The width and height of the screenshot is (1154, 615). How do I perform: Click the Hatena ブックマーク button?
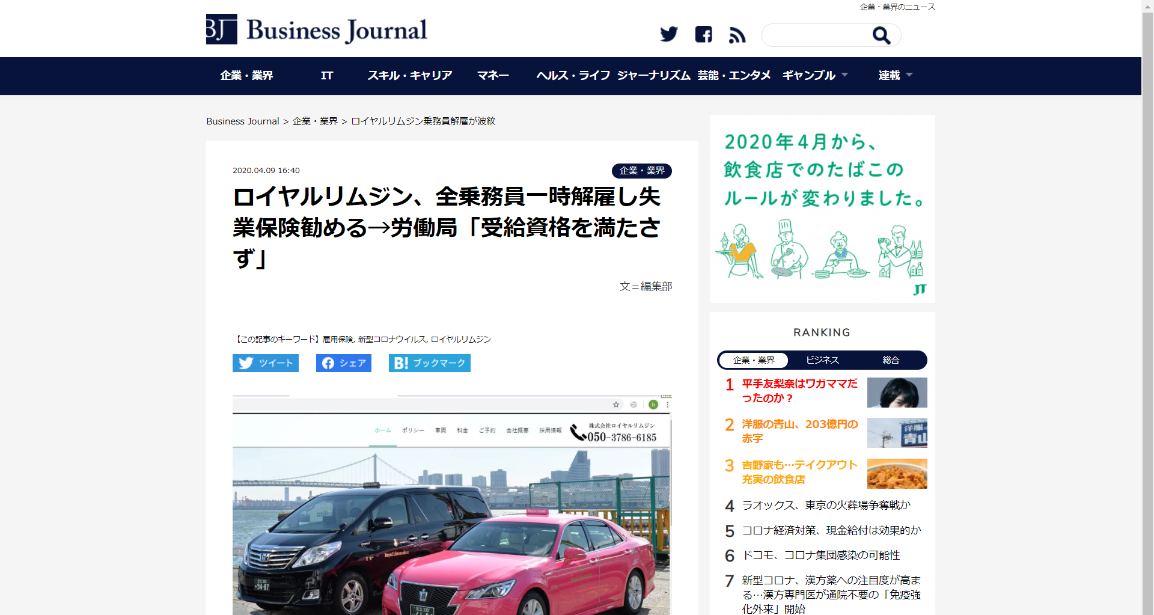[x=429, y=363]
